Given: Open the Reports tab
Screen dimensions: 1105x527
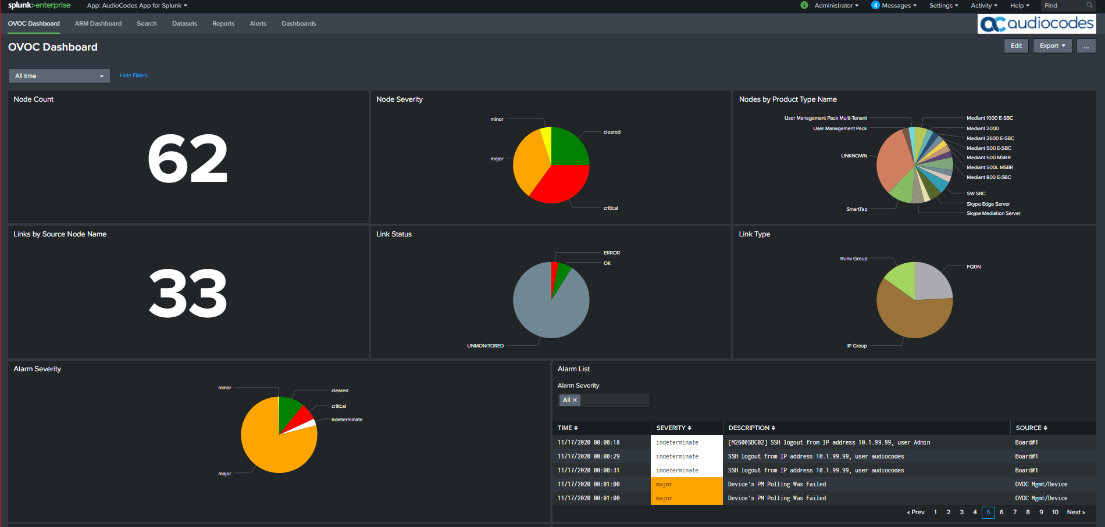Looking at the screenshot, I should click(x=223, y=24).
